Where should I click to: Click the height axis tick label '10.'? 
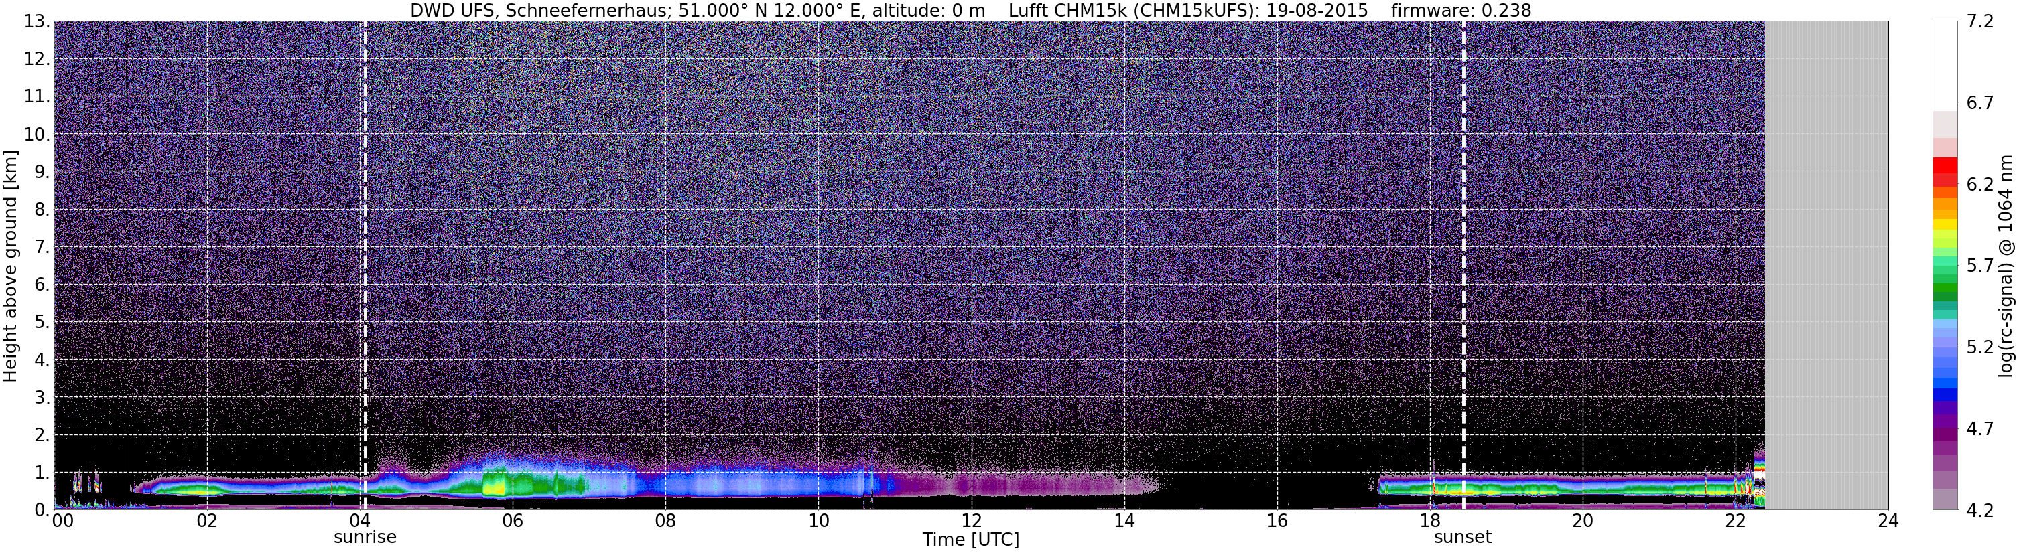37,135
